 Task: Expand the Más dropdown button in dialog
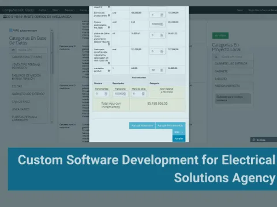pyautogui.click(x=179, y=132)
